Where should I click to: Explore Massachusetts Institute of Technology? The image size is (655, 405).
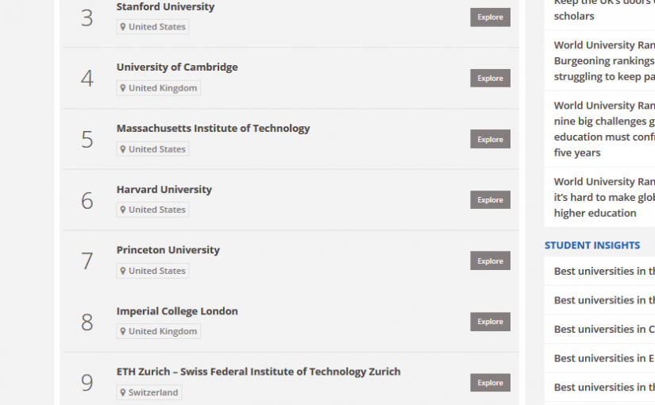pos(490,140)
